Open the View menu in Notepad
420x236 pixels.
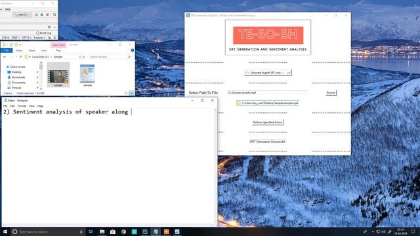[x=31, y=106]
